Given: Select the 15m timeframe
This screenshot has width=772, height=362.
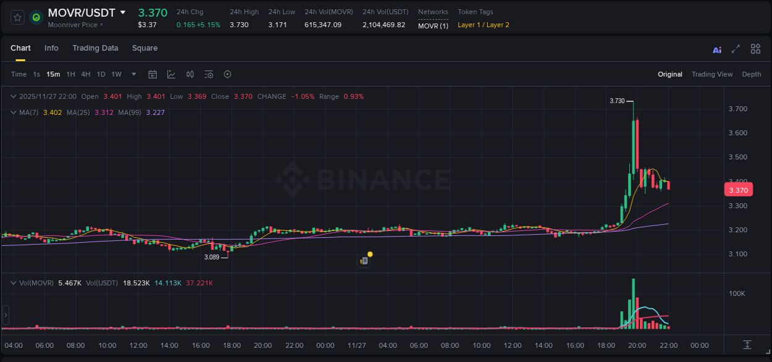Looking at the screenshot, I should [52, 74].
